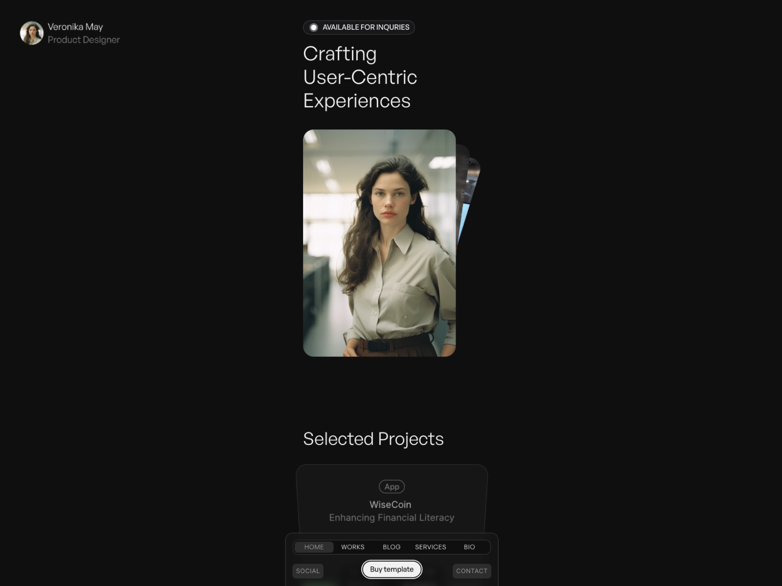Click the availability status dot indicator
The image size is (782, 586).
[x=314, y=28]
